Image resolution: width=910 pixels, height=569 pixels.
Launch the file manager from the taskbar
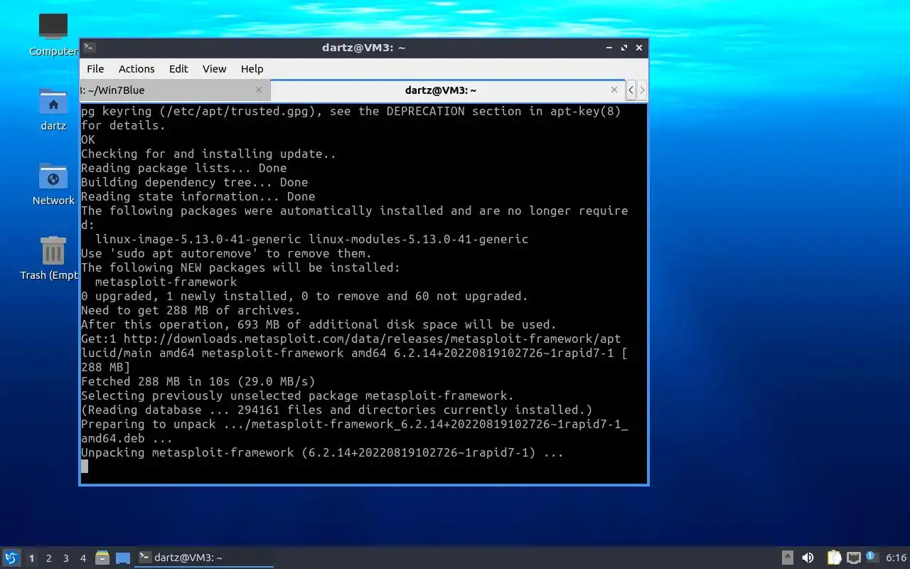102,558
